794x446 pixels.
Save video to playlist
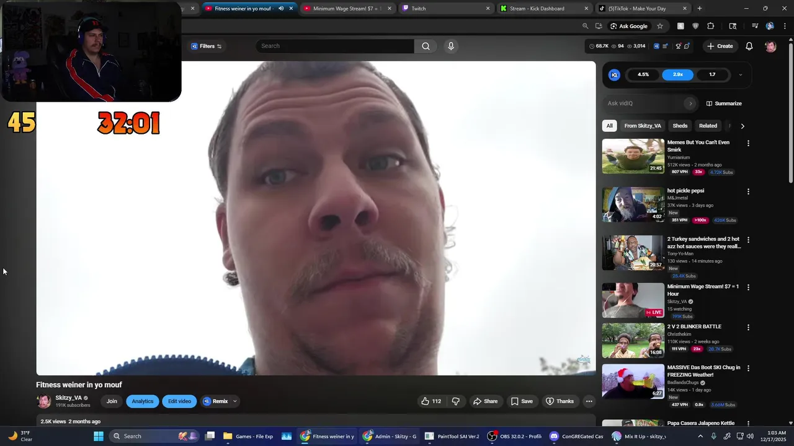click(x=522, y=401)
